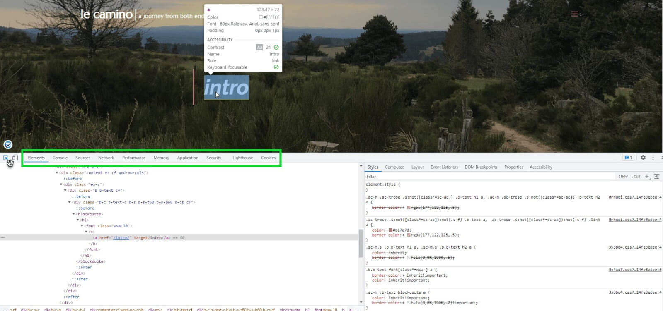Open the console messages badge
The image size is (663, 311).
tap(628, 158)
